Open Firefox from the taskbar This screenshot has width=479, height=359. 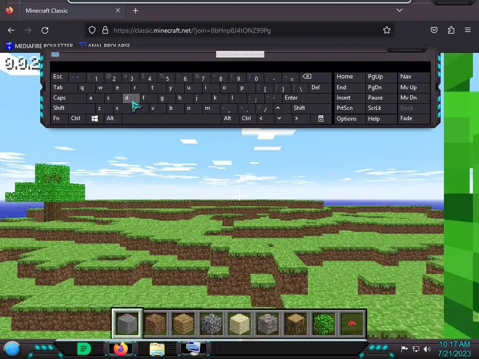pos(120,349)
